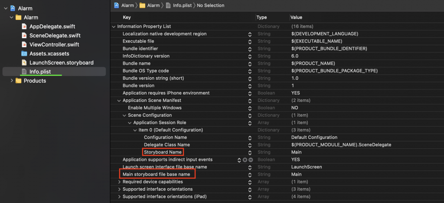This screenshot has width=444, height=203.
Task: Open key stepper for Localization native development region
Action: [250, 34]
